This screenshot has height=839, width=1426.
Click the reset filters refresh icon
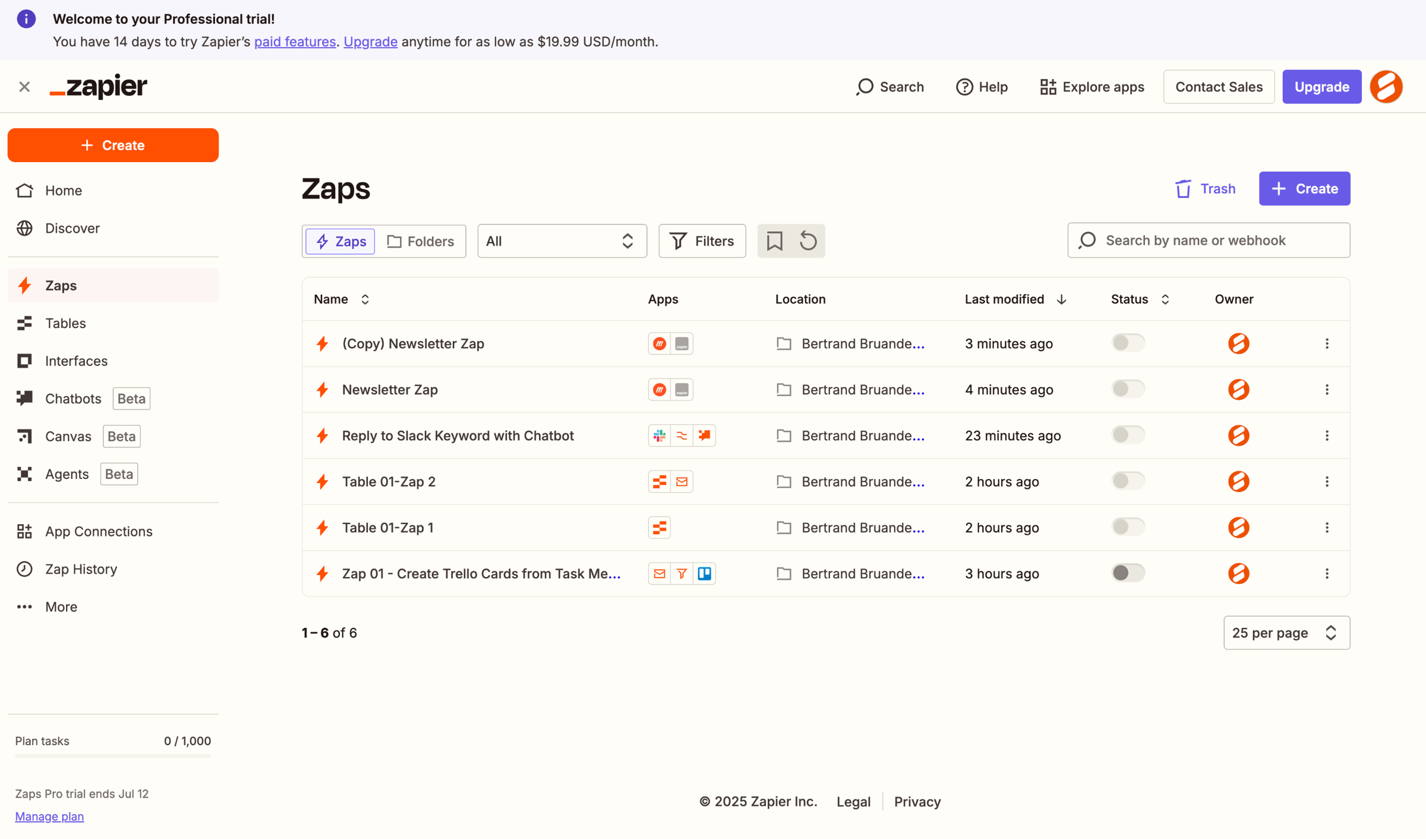click(808, 241)
